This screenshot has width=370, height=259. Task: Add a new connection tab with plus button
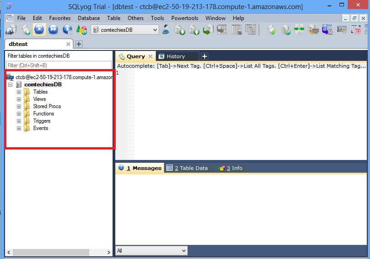click(79, 44)
